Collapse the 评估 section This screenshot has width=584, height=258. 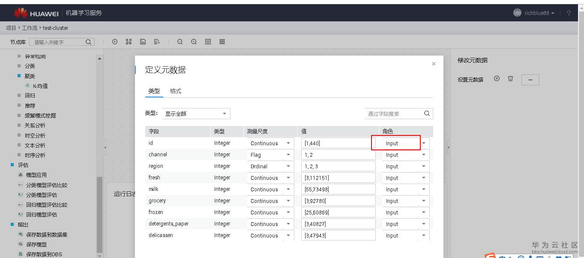pyautogui.click(x=12, y=165)
